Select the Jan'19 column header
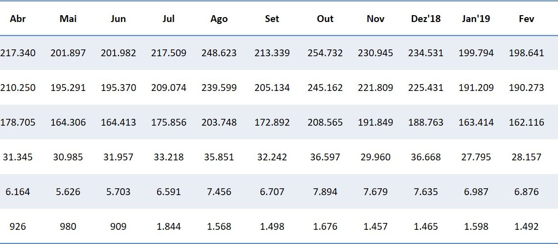This screenshot has height=244, width=558. pyautogui.click(x=476, y=19)
